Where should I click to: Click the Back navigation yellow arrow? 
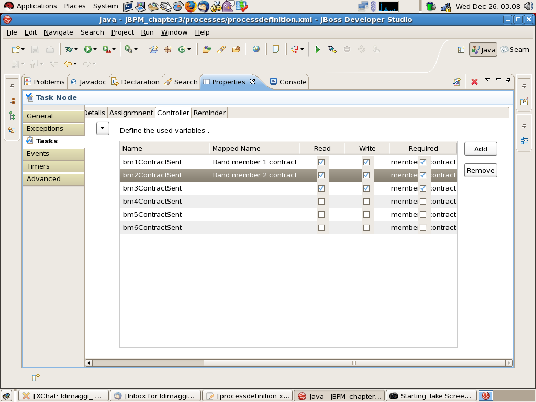point(68,64)
